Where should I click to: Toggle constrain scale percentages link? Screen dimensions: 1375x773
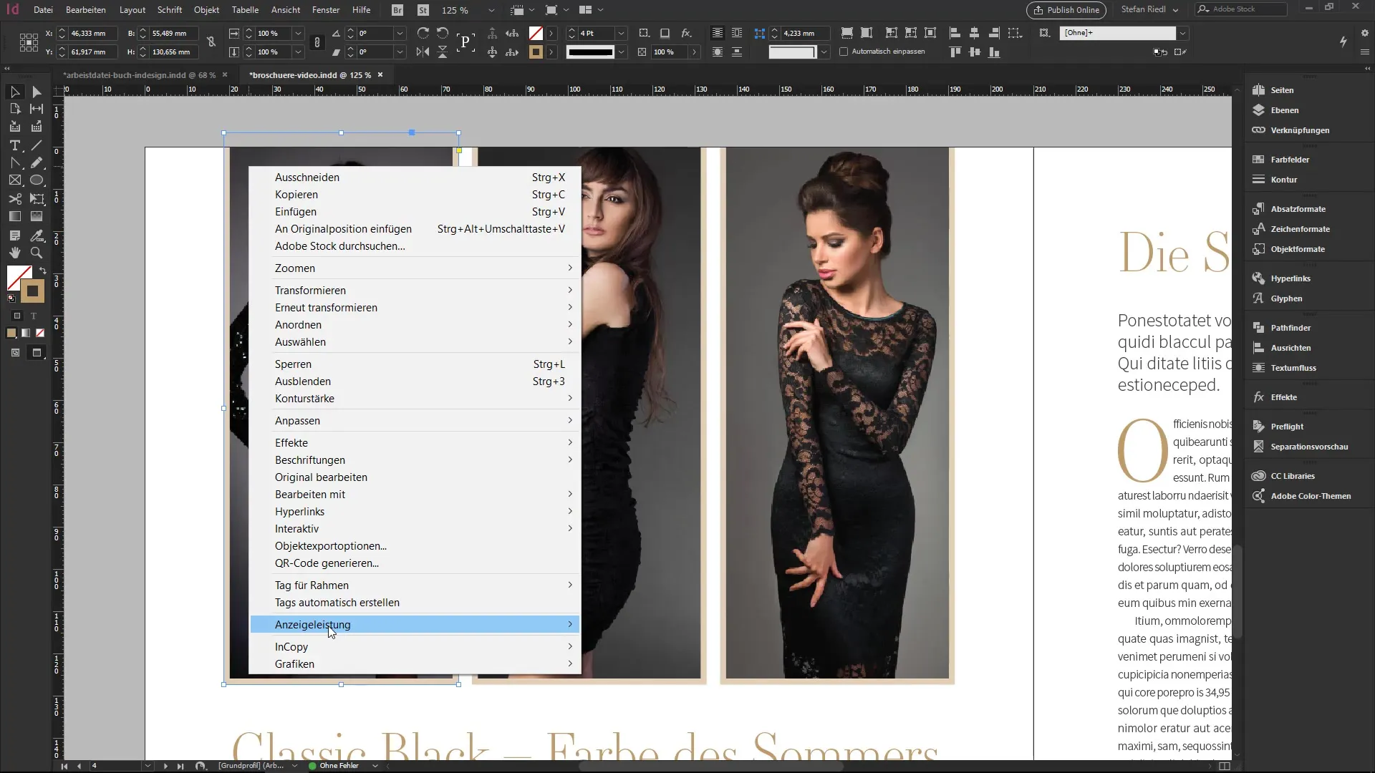pos(317,42)
